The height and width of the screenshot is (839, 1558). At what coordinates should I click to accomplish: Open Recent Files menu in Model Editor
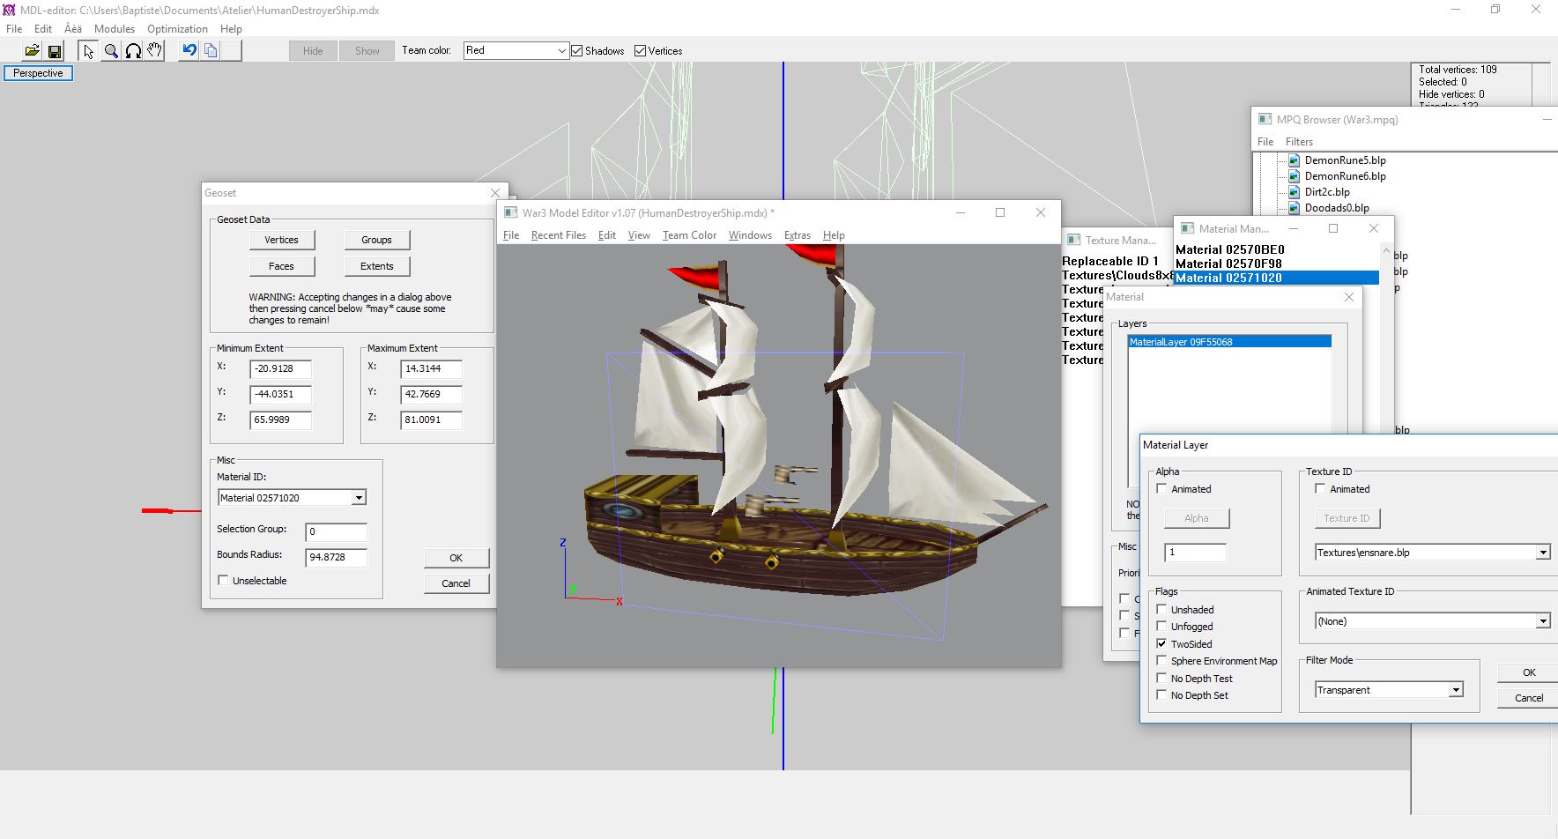pyautogui.click(x=558, y=235)
